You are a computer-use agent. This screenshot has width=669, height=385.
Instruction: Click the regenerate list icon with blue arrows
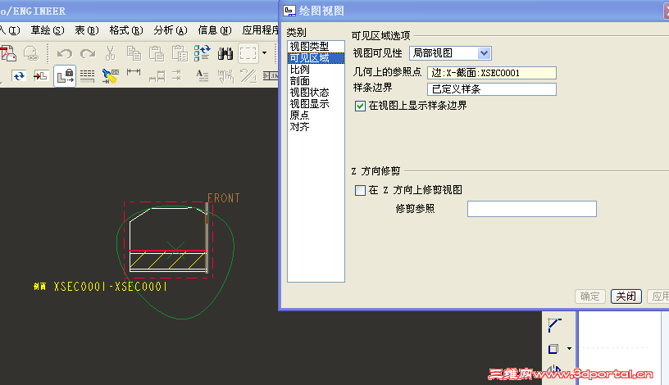point(203,54)
